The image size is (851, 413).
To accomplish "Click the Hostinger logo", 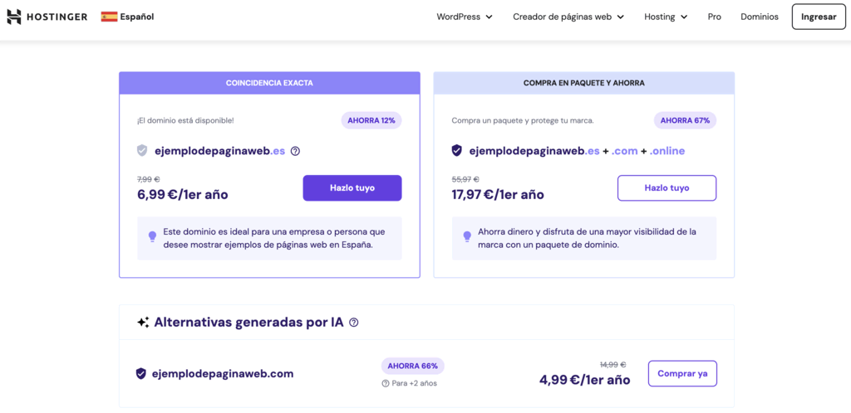I will [47, 17].
